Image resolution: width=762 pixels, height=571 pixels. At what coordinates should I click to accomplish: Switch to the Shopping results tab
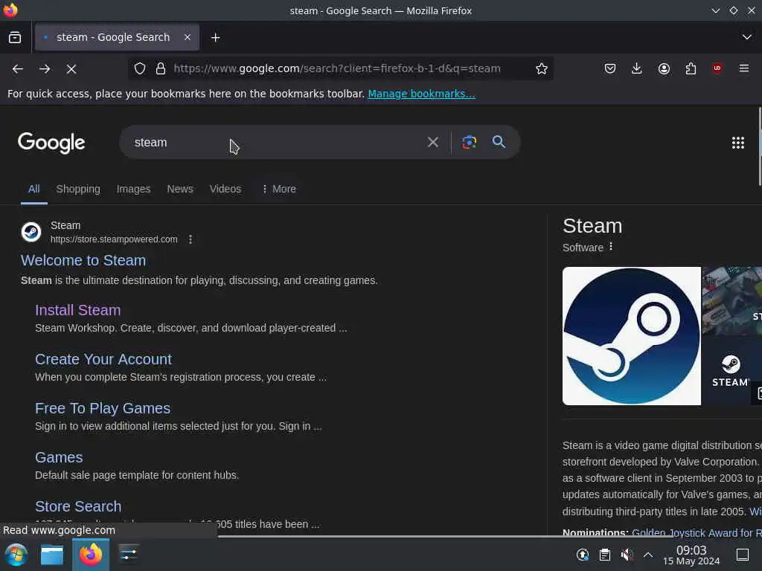(78, 189)
